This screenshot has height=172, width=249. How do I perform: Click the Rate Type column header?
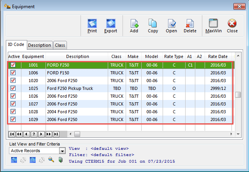(174, 56)
